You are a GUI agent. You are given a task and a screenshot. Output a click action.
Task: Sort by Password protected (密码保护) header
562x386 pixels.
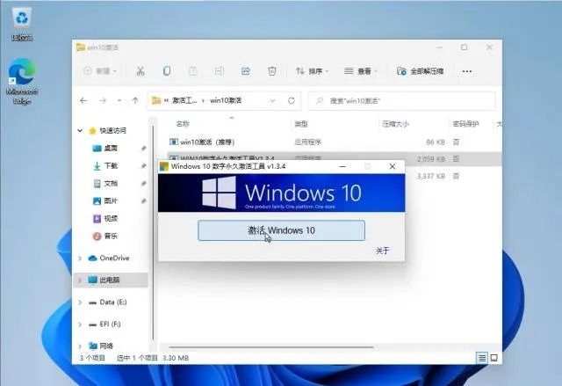pyautogui.click(x=465, y=124)
